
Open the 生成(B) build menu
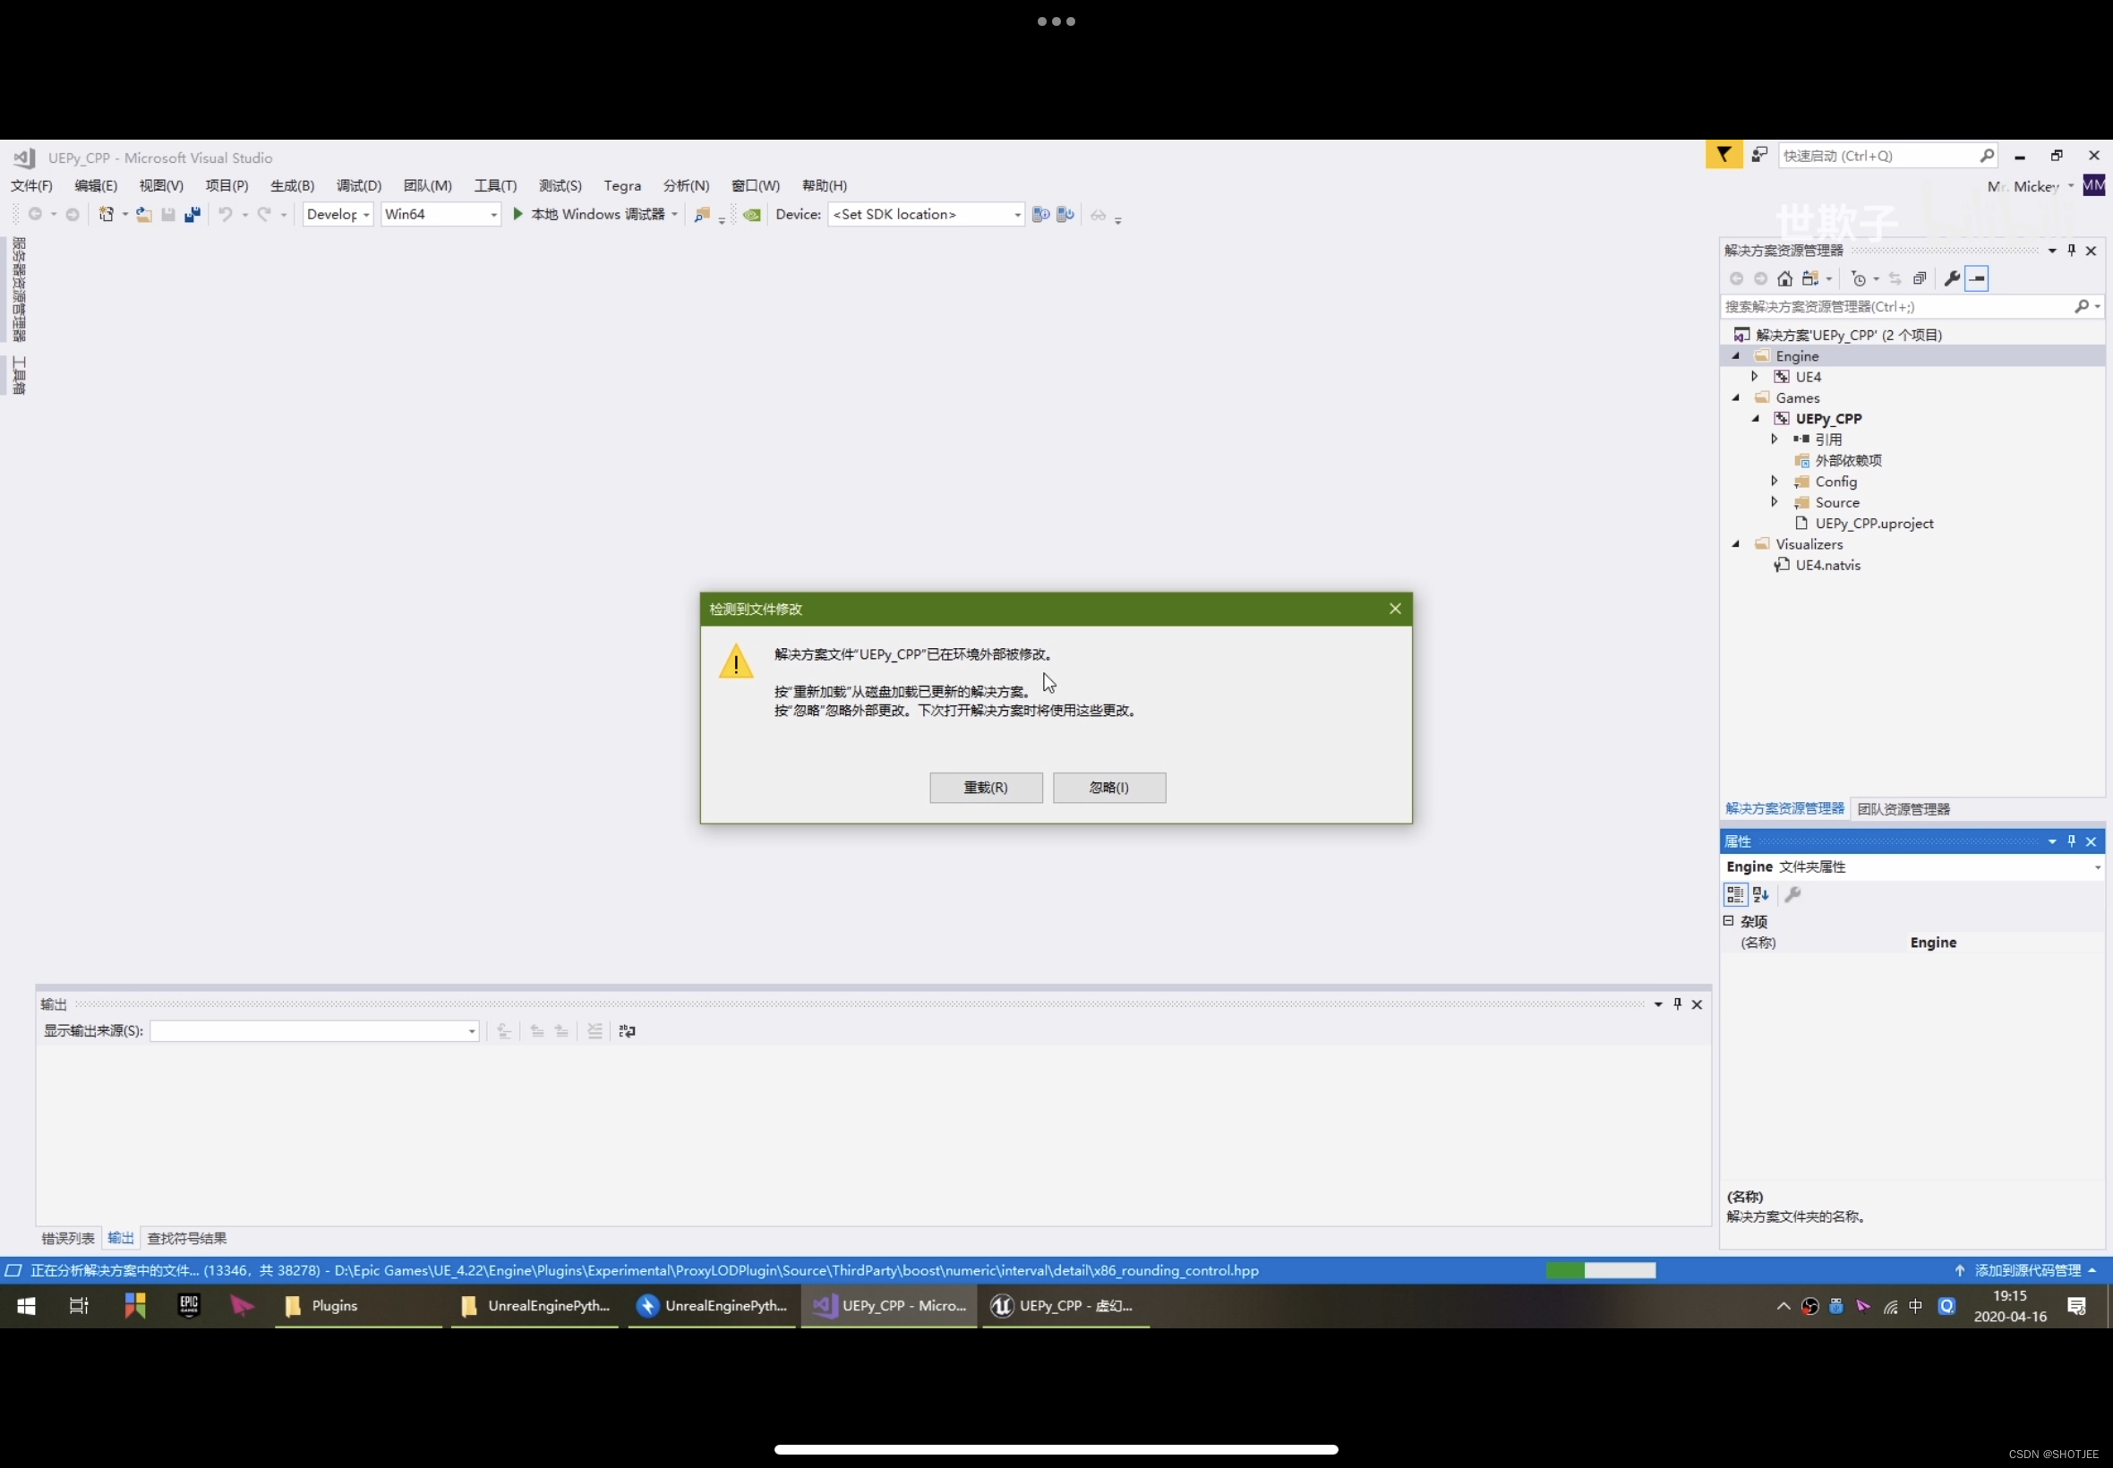(292, 186)
